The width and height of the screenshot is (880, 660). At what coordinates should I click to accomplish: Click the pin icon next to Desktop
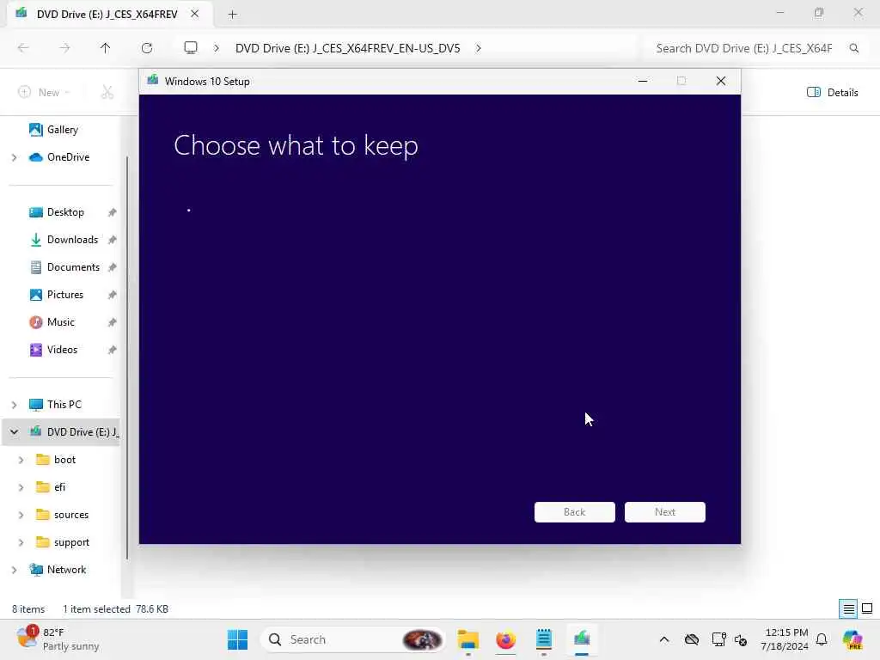click(x=113, y=212)
